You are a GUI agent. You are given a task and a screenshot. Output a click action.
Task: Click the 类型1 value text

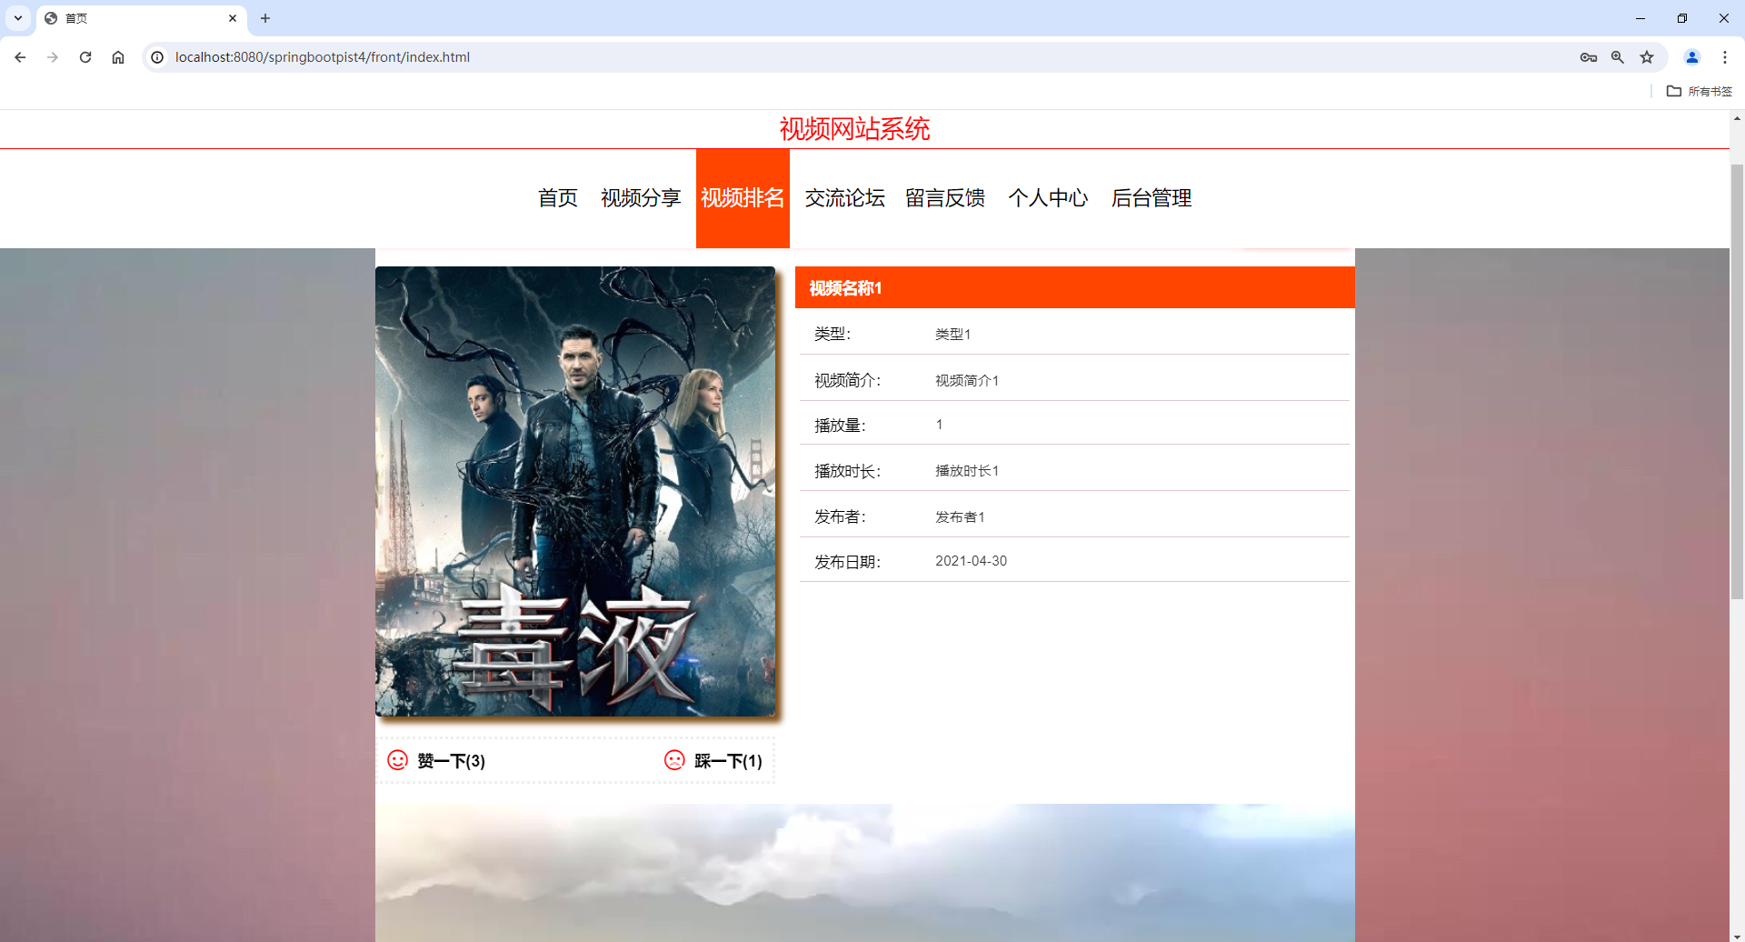tap(952, 335)
